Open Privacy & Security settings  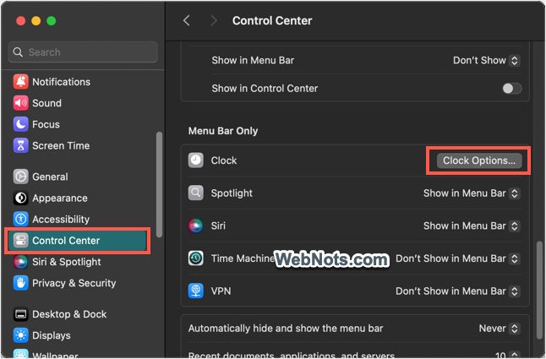[78, 283]
